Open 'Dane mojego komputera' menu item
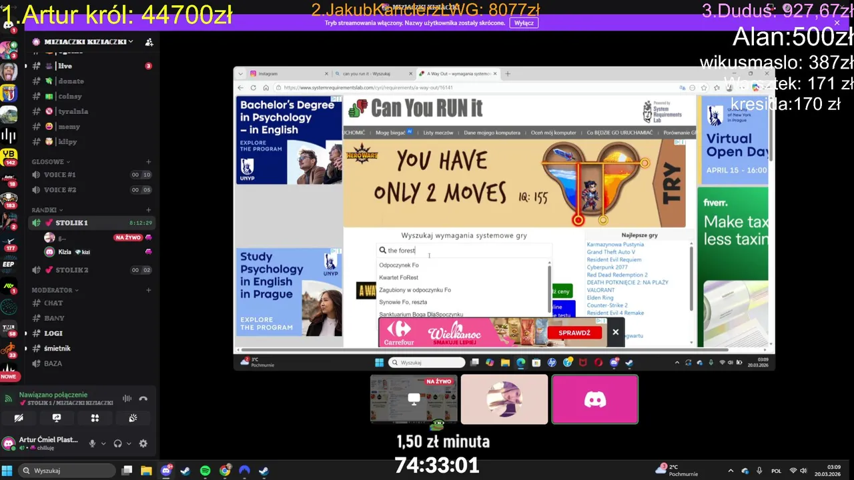Image resolution: width=854 pixels, height=480 pixels. [x=492, y=133]
